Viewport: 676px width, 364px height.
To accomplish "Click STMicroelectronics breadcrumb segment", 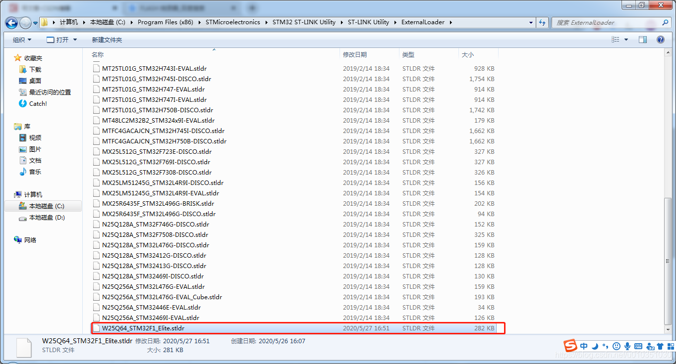I will click(233, 22).
